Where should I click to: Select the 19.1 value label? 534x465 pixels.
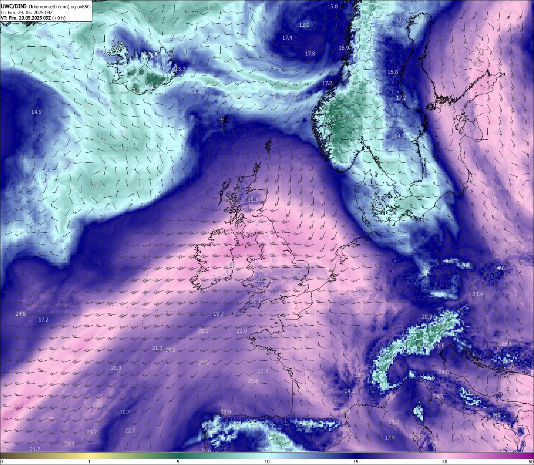coord(256,302)
